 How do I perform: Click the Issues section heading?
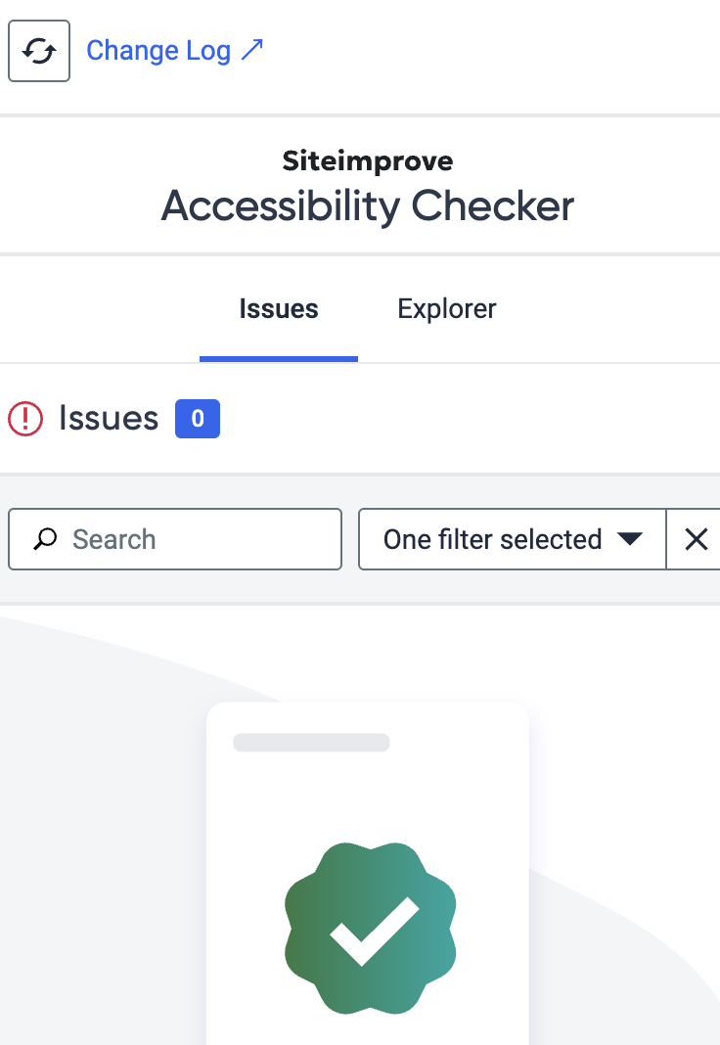[109, 419]
